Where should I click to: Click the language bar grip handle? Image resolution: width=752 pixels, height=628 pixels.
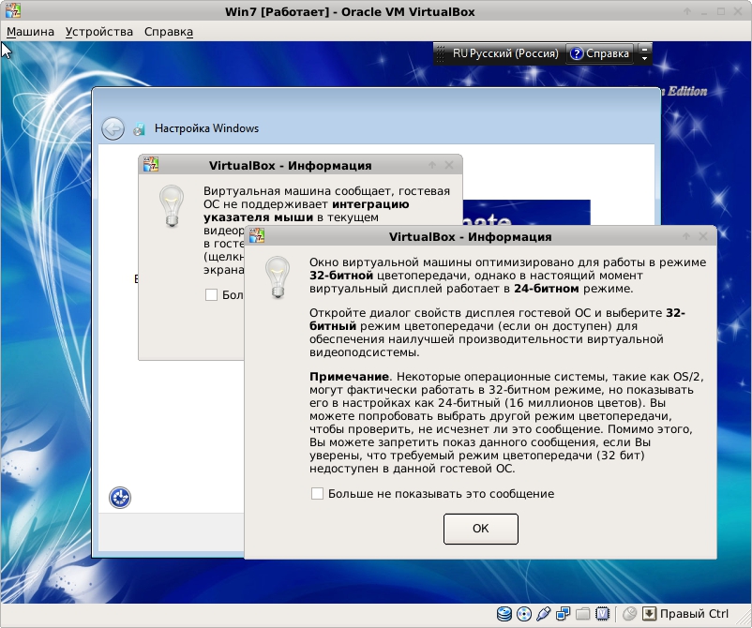(x=441, y=53)
